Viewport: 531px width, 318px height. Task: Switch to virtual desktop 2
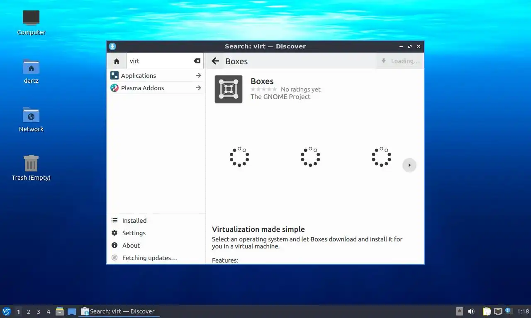pyautogui.click(x=28, y=312)
